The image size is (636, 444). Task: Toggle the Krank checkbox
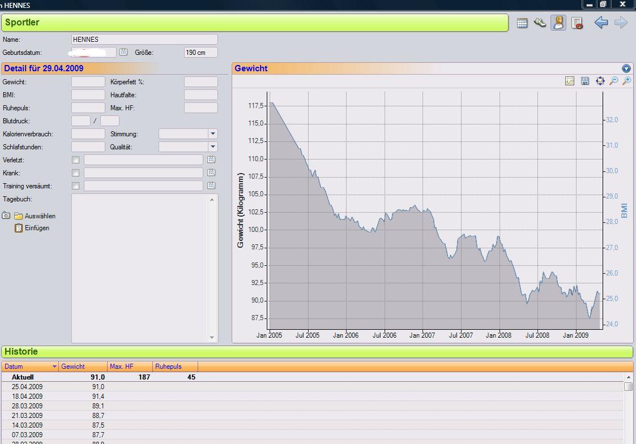(75, 173)
